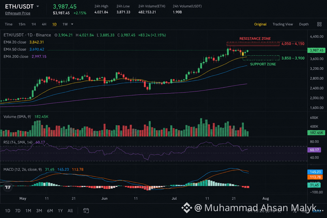Screen dimensions: 327x218
Task: Click the blue 145.23 MACD axis label
Action: coord(315,172)
